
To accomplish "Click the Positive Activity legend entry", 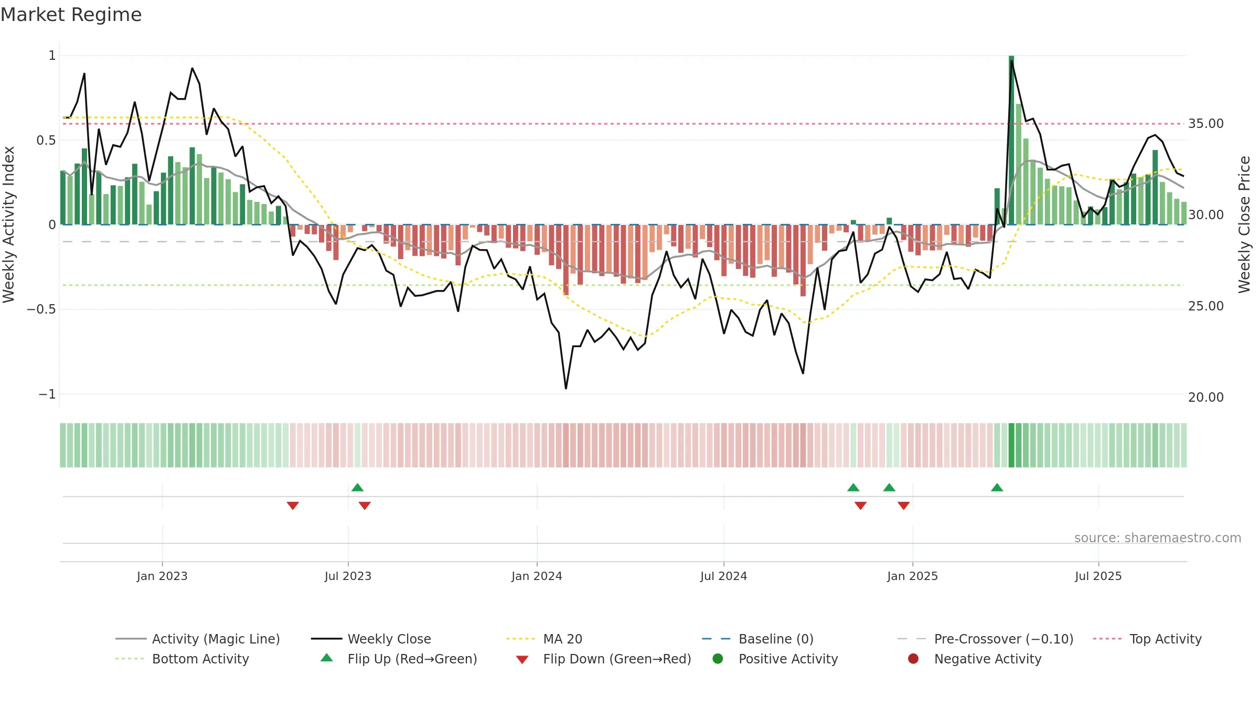I will tap(775, 659).
